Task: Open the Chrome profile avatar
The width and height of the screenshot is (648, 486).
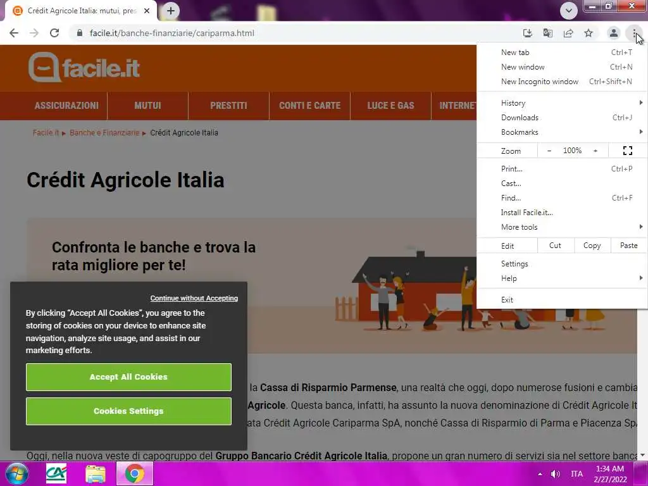Action: click(x=614, y=33)
